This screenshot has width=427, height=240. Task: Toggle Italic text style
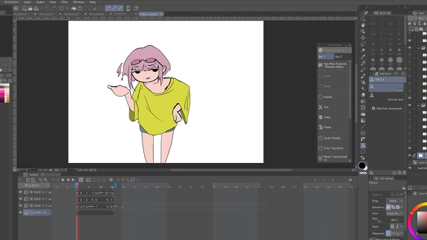click(x=397, y=226)
